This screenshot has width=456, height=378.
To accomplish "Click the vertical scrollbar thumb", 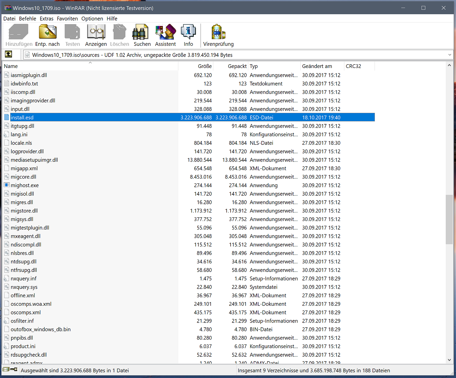I will (449, 219).
